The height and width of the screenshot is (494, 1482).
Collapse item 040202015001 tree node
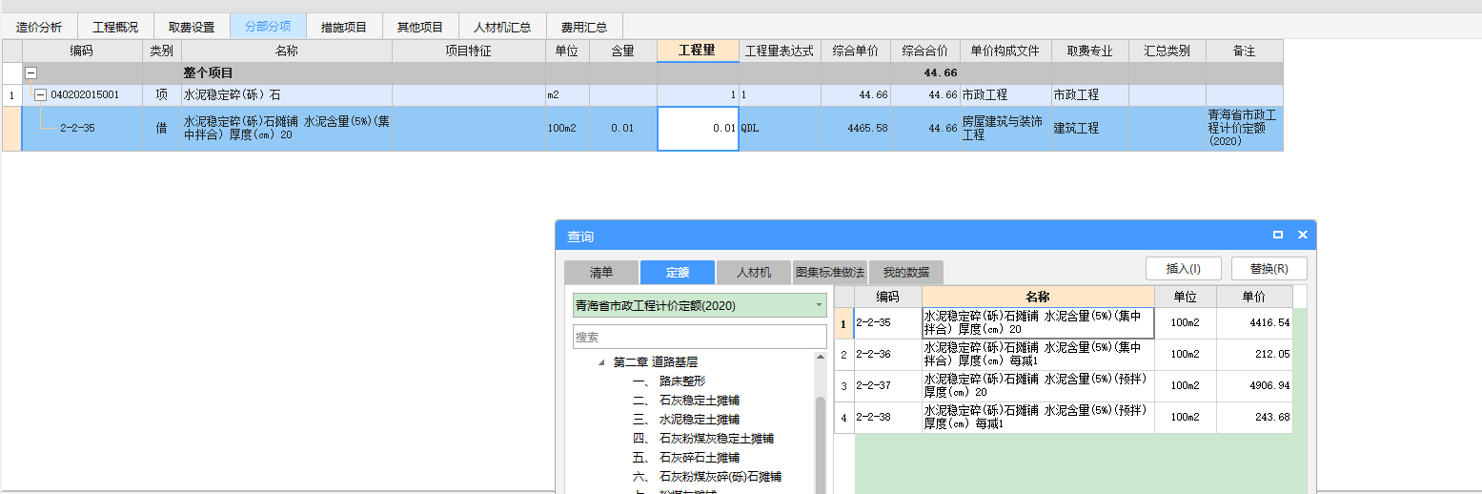[x=40, y=94]
